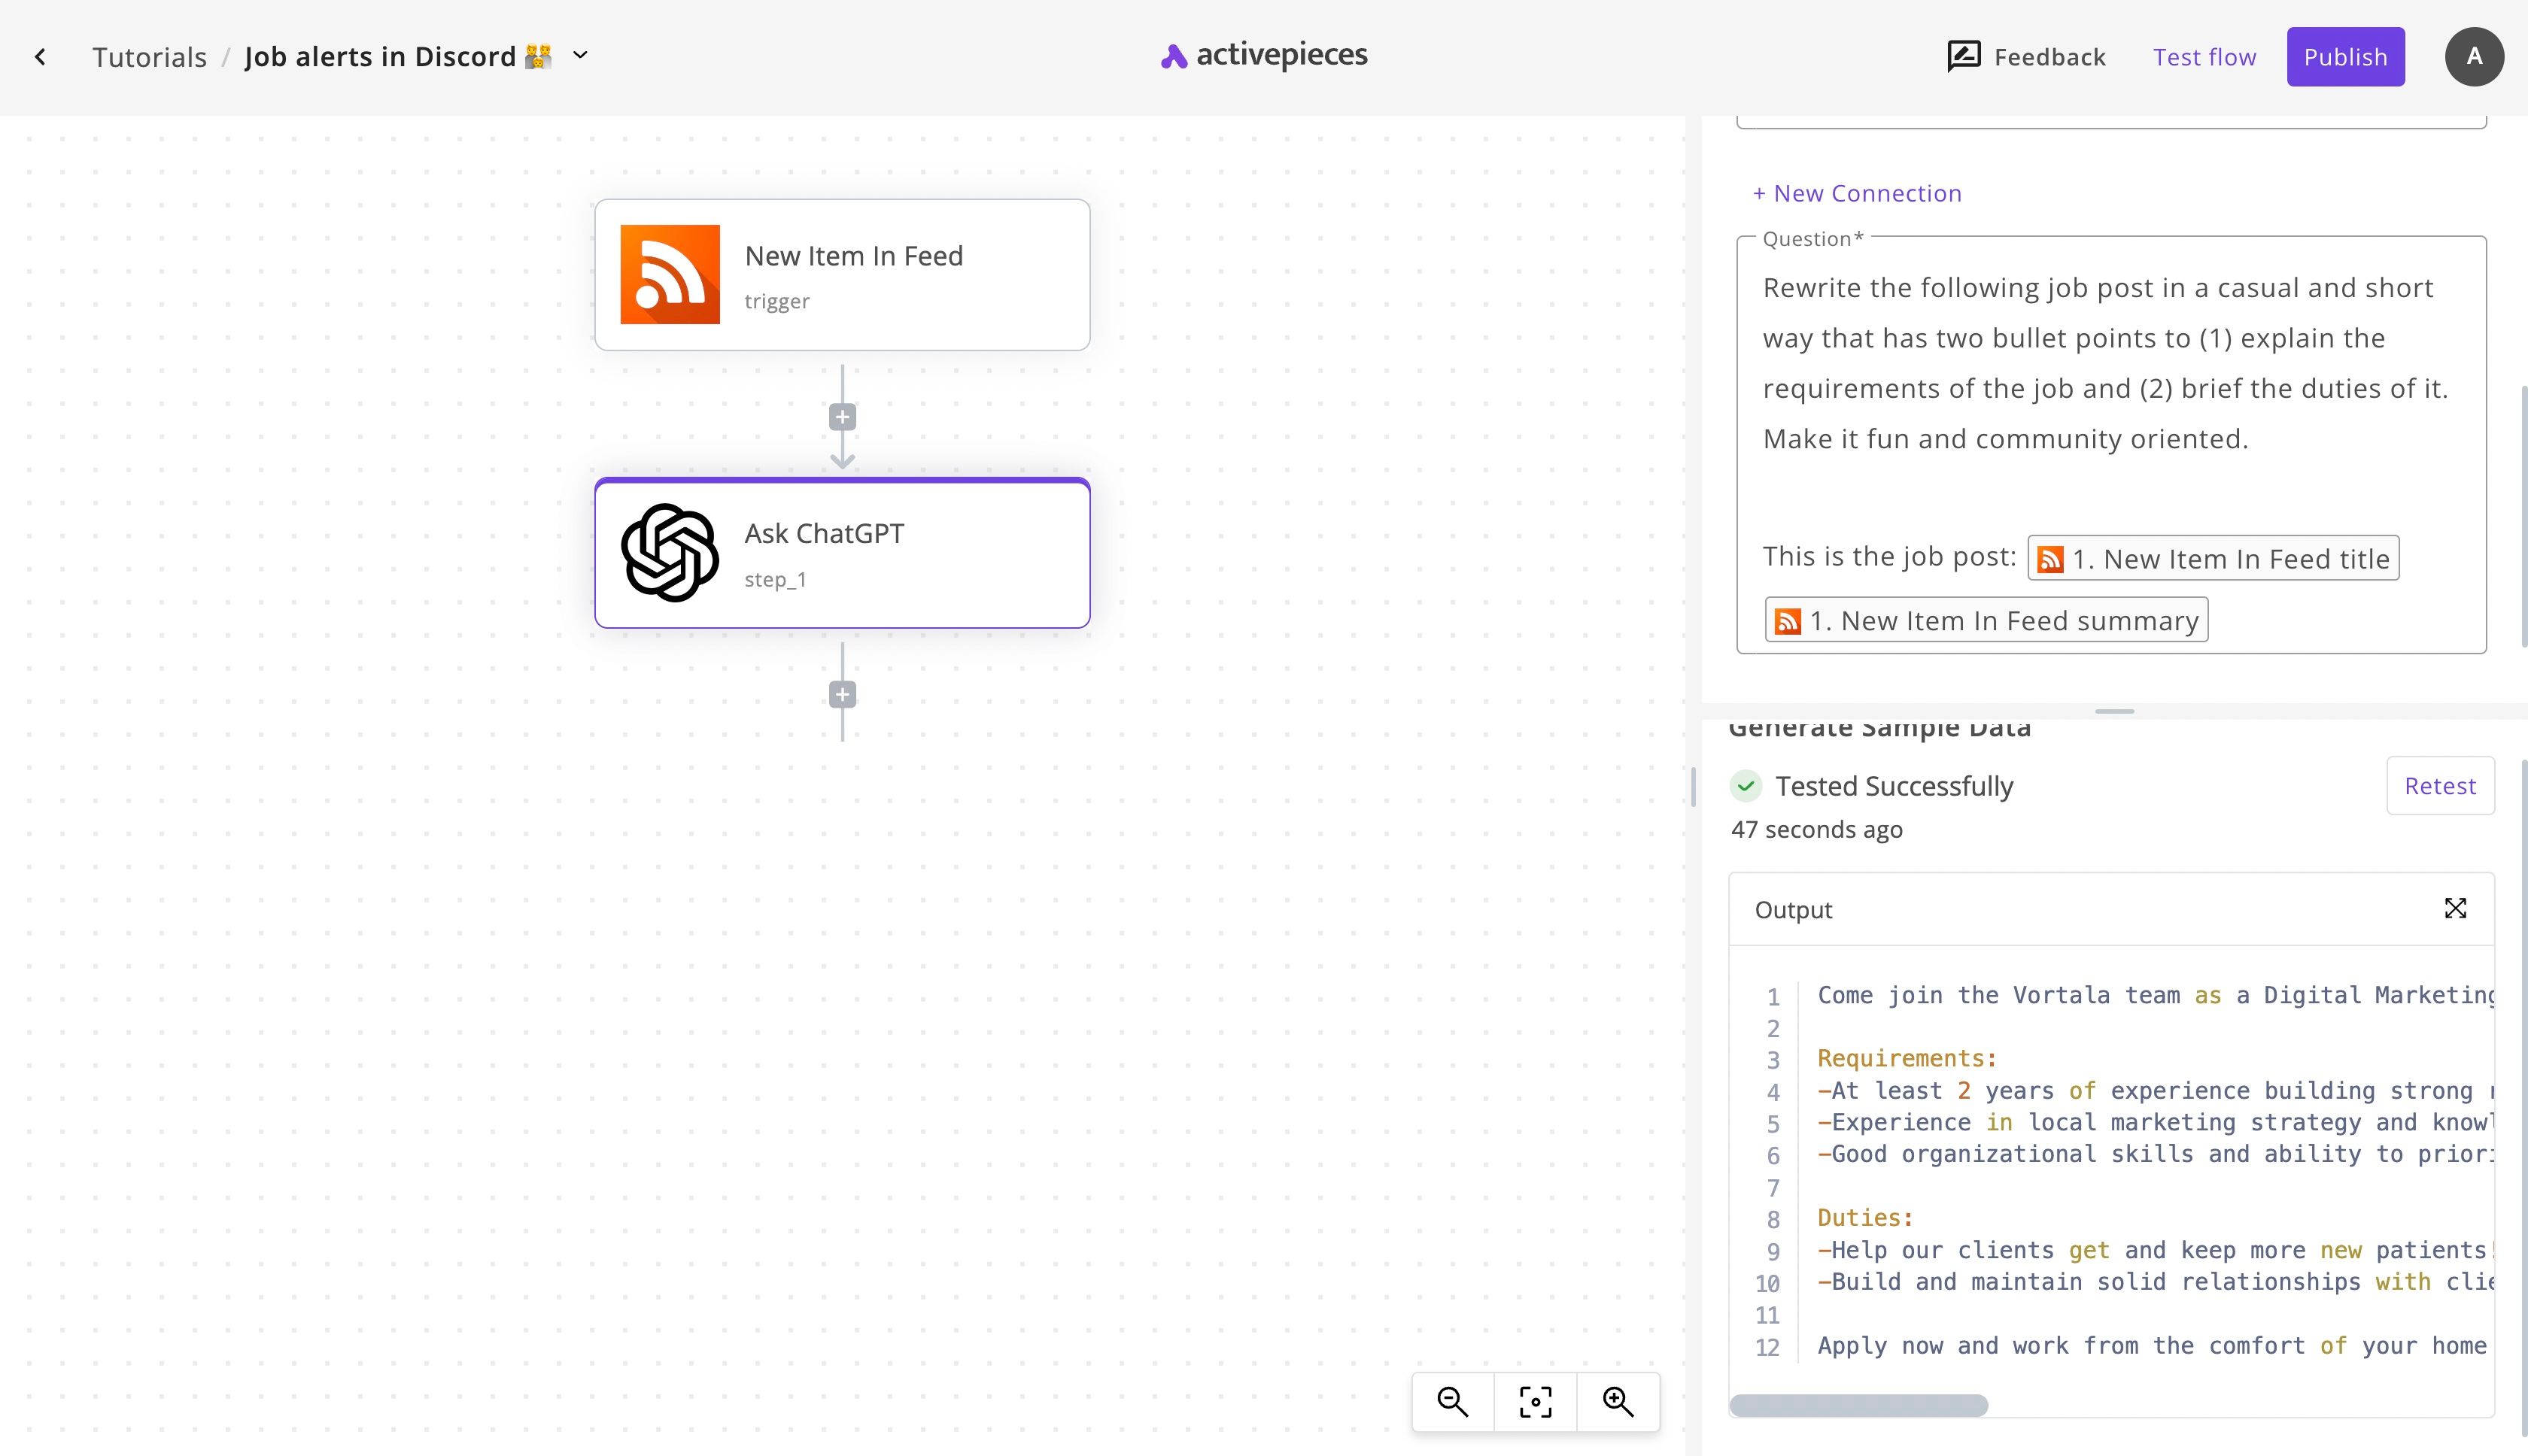The height and width of the screenshot is (1456, 2528).
Task: Zoom out of the flow canvas
Action: (x=1453, y=1402)
